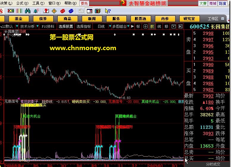Click the 商城 button
This screenshot has width=232, height=167.
pyautogui.click(x=213, y=3)
